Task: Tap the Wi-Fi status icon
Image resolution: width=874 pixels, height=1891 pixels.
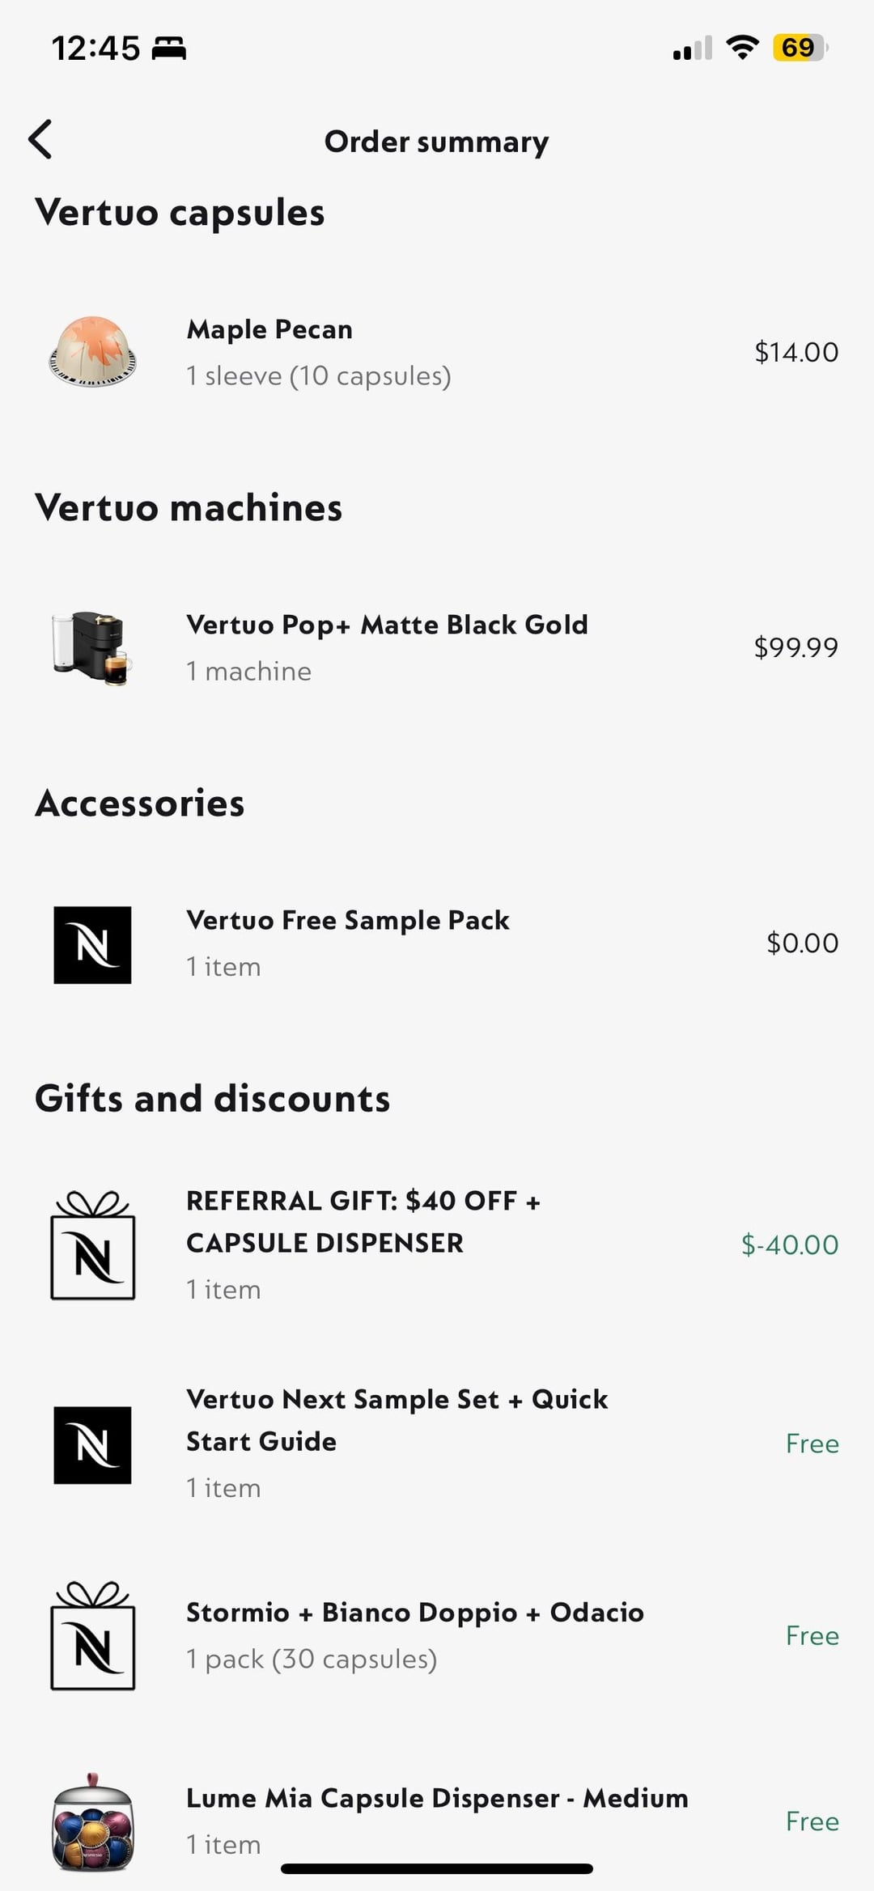Action: point(742,48)
